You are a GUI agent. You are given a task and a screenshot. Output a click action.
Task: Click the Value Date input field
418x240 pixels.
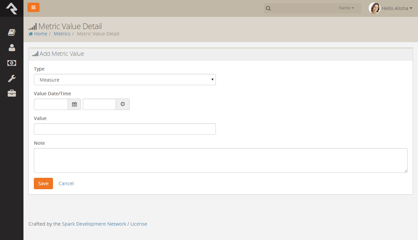tap(51, 104)
